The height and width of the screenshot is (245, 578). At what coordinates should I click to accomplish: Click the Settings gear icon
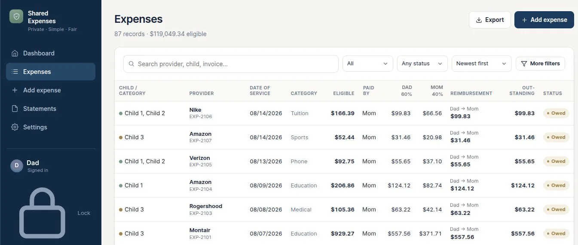pyautogui.click(x=15, y=127)
